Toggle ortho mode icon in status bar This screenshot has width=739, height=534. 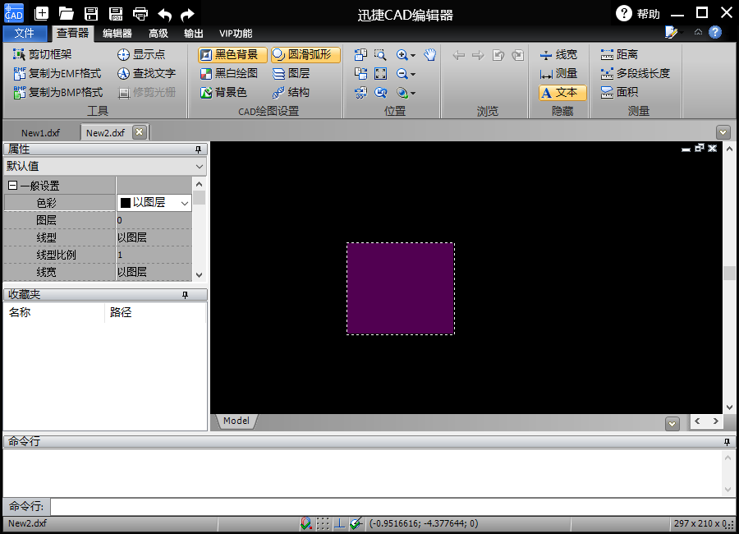[339, 523]
